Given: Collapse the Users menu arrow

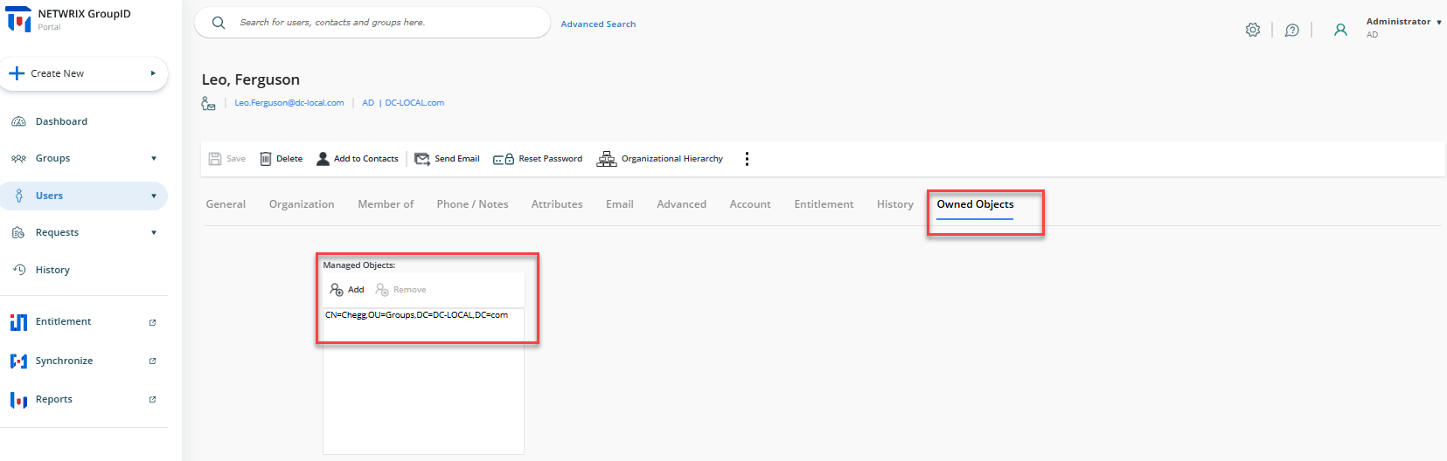Looking at the screenshot, I should click(x=154, y=196).
